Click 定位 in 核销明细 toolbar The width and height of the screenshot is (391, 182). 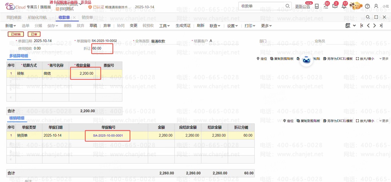pos(288,121)
